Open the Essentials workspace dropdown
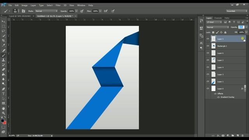 [x=237, y=11]
